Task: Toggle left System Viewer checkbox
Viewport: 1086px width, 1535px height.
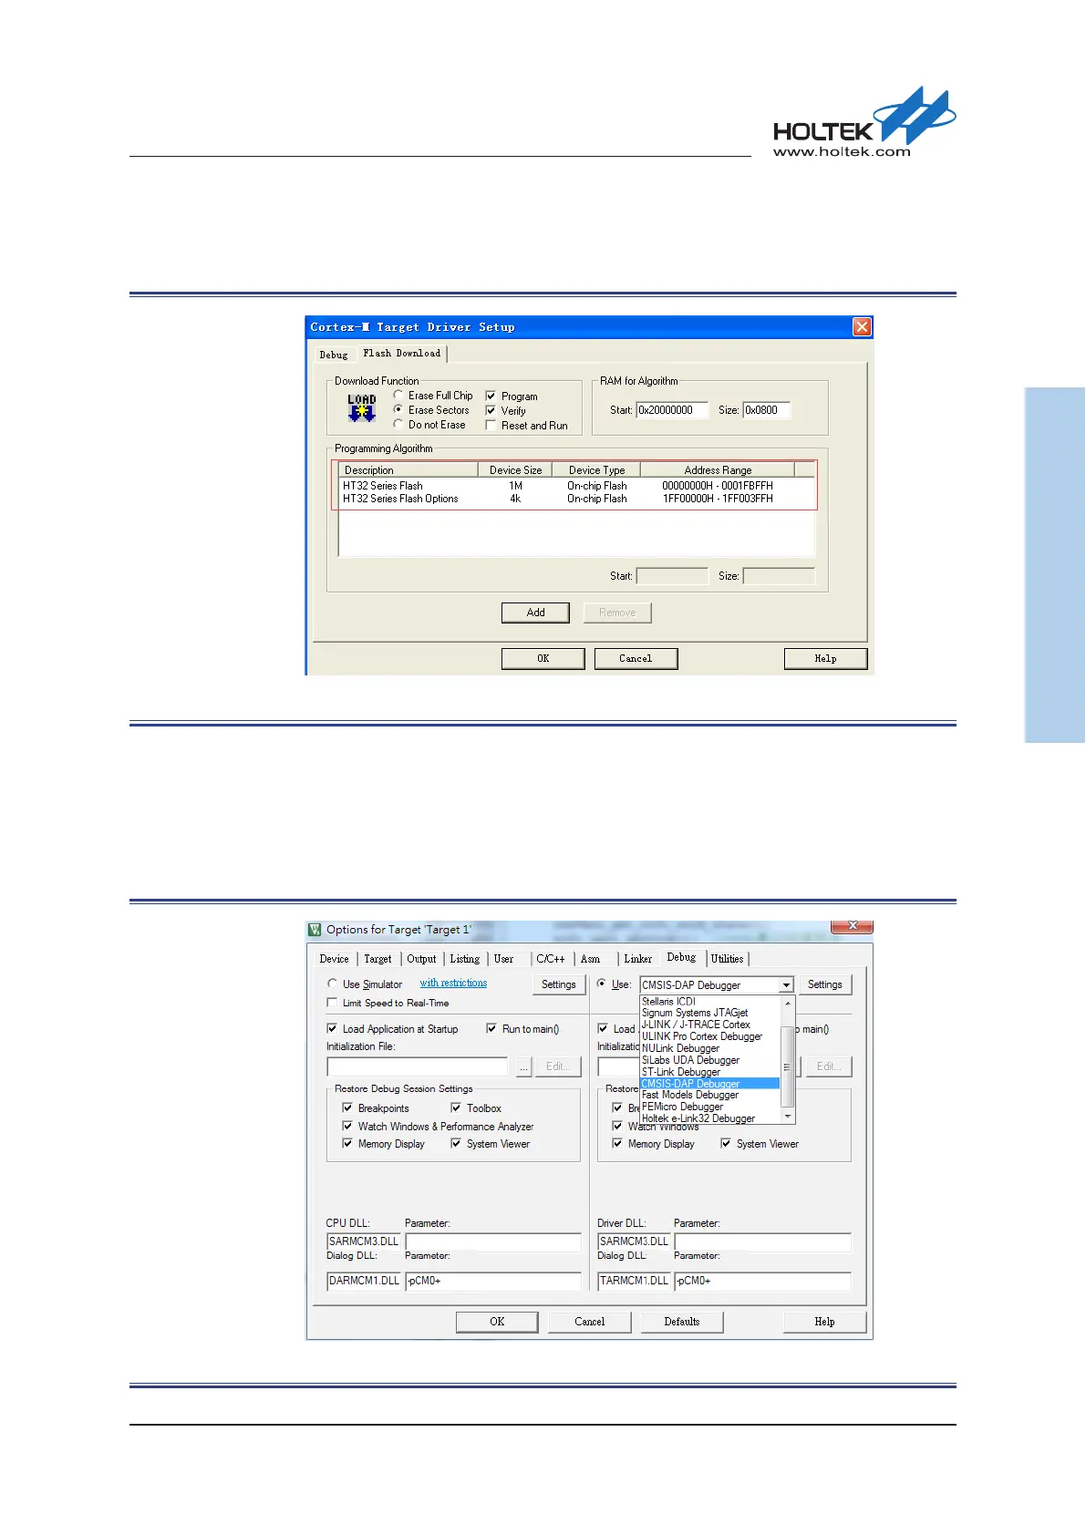Action: click(456, 1143)
